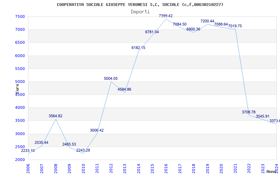
Task: Click the 2535.44 value label
Action: 41,143
